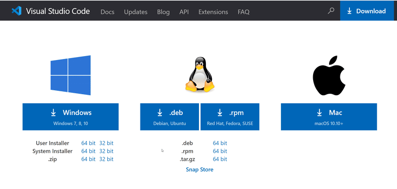Click the top-right Download button
Viewport: 397px width, 189px height.
(x=367, y=11)
